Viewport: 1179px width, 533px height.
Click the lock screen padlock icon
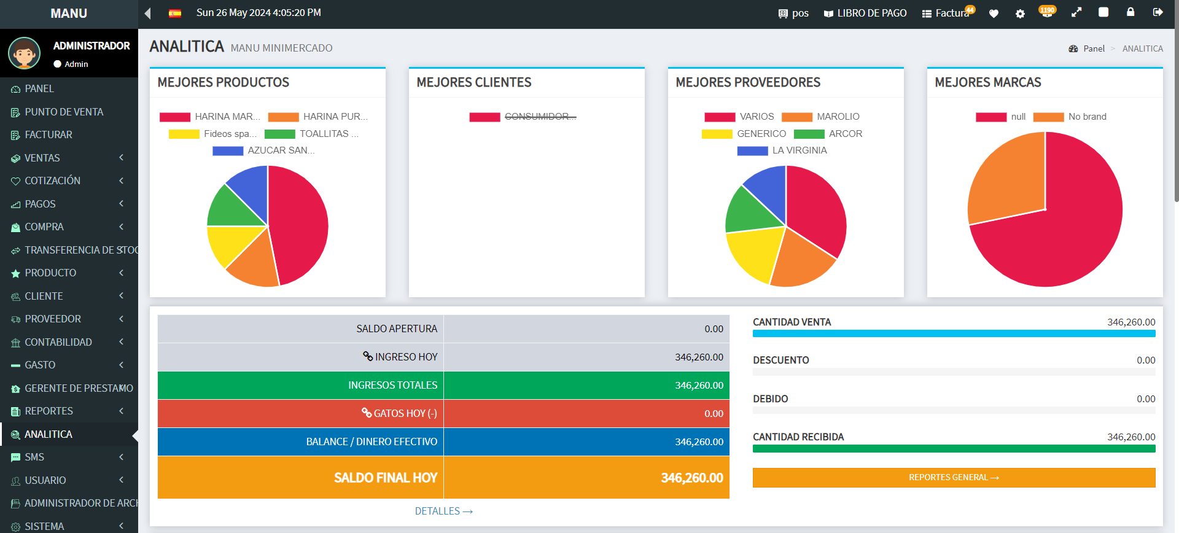point(1130,12)
